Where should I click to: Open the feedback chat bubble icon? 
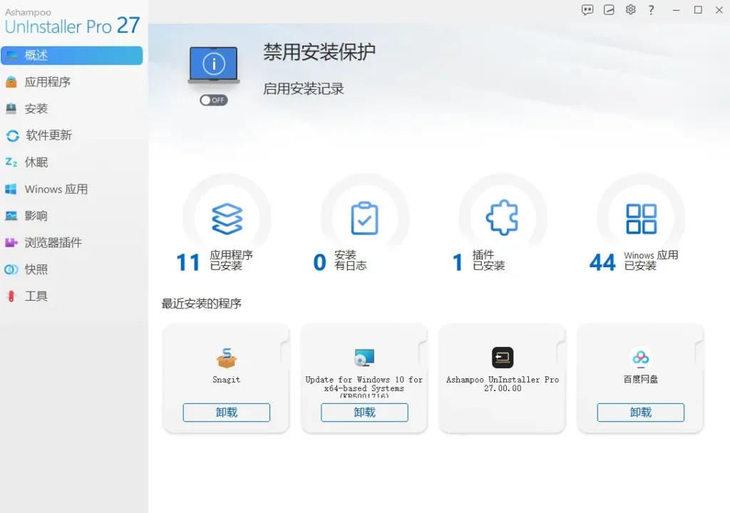587,10
